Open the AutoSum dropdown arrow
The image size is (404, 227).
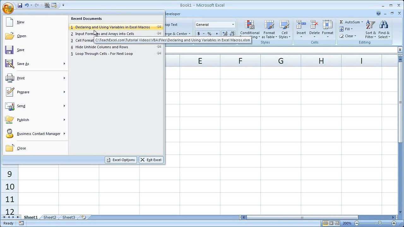362,22
